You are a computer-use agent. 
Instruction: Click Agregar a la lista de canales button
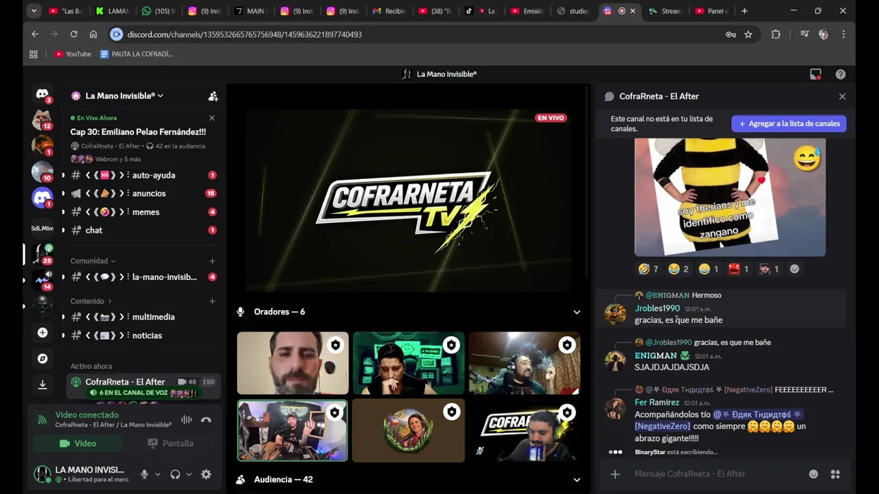[788, 123]
